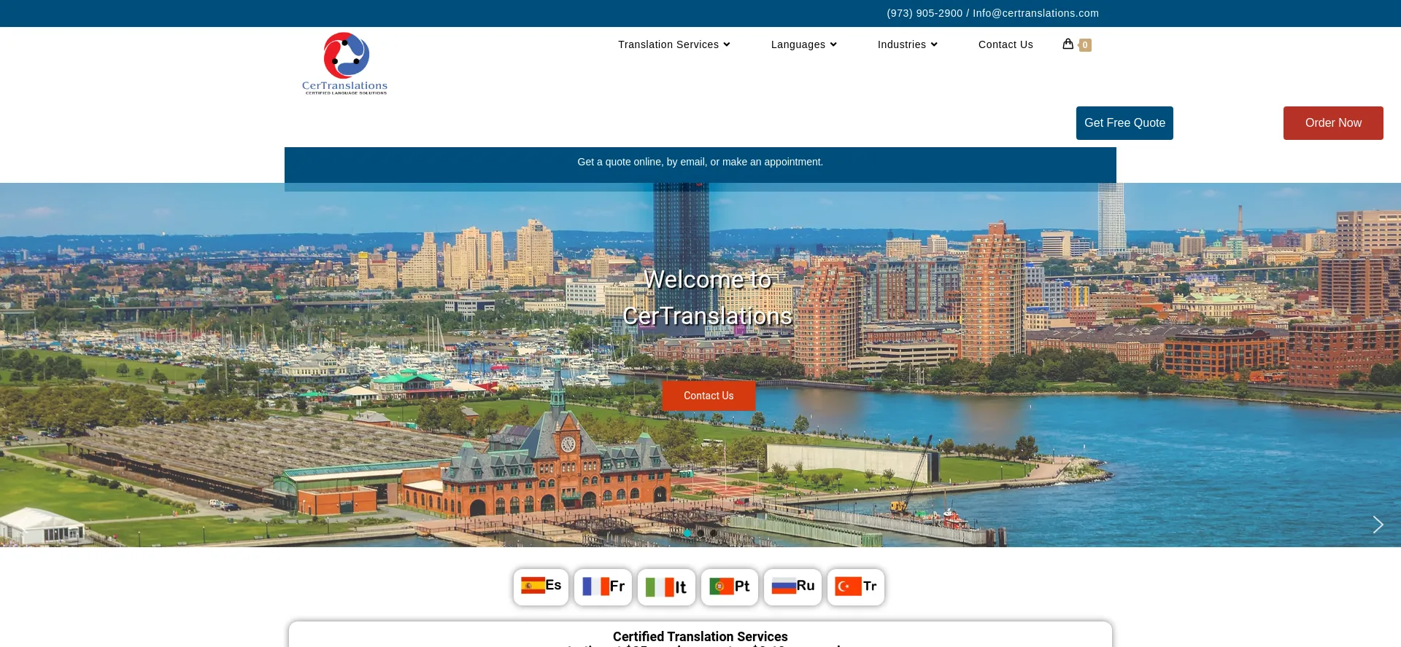Click 'Certified Translation Services' heading
The width and height of the screenshot is (1401, 647).
click(x=700, y=637)
